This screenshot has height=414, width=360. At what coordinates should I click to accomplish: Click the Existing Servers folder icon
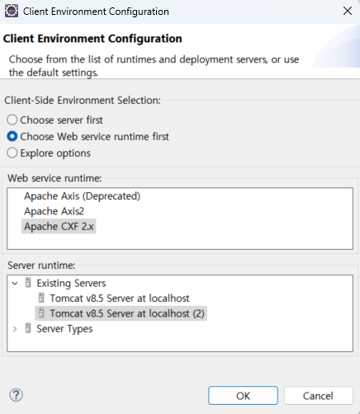[28, 283]
